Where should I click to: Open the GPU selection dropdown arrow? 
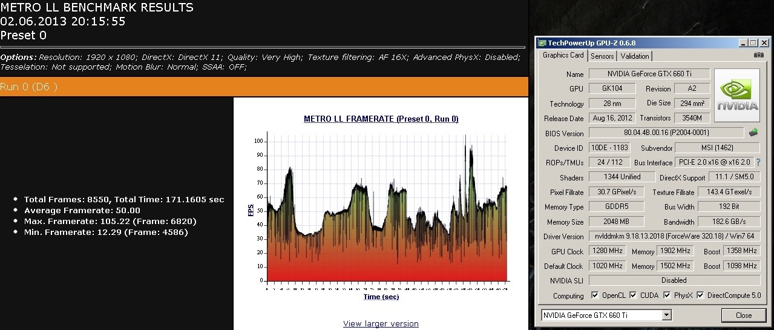pos(666,315)
